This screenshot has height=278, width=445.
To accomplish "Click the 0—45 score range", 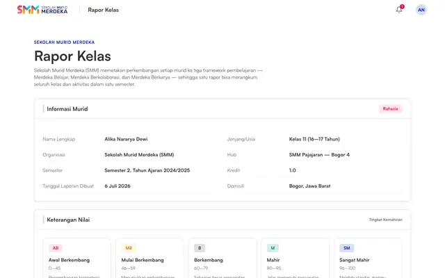I will (54, 268).
